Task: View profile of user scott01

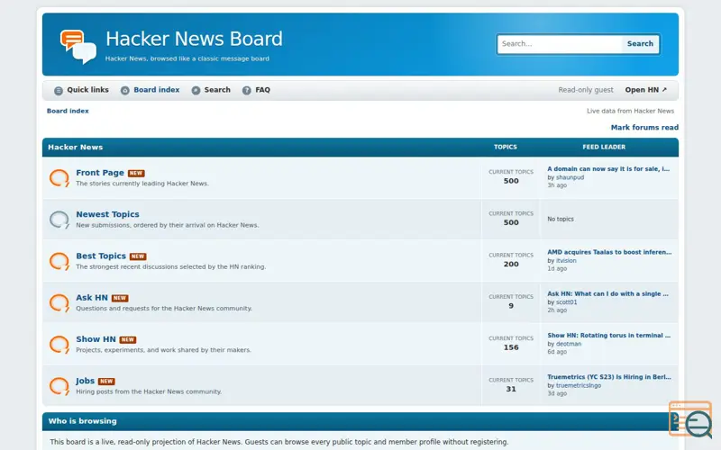Action: pos(567,302)
